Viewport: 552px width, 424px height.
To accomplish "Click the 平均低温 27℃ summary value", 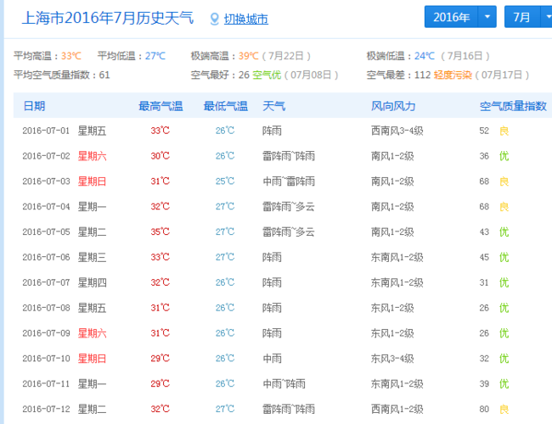I will 155,56.
